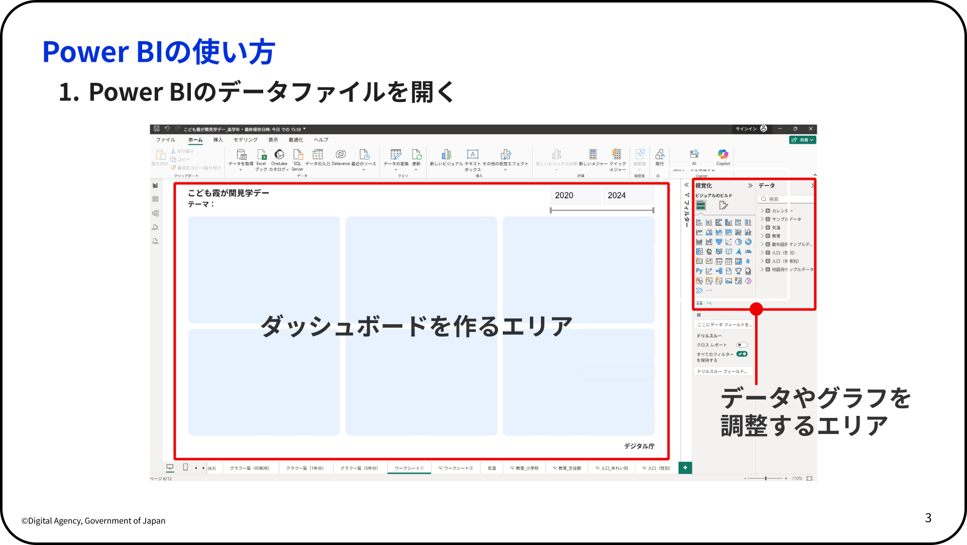This screenshot has height=545, width=967.
Task: Open the ワークシート② page tab
Action: pos(456,468)
